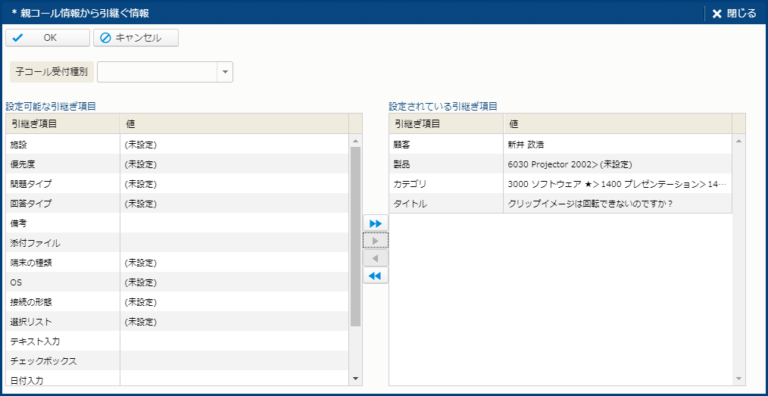768x396 pixels.
Task: Click the move-all-right double arrow icon
Action: tap(376, 223)
